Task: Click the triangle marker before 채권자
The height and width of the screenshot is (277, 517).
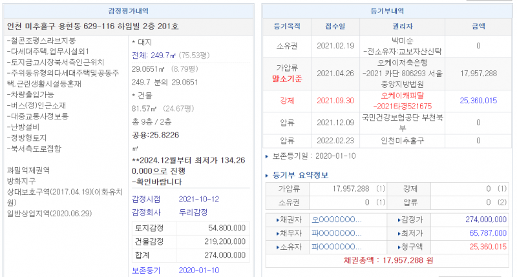Action: [278, 220]
